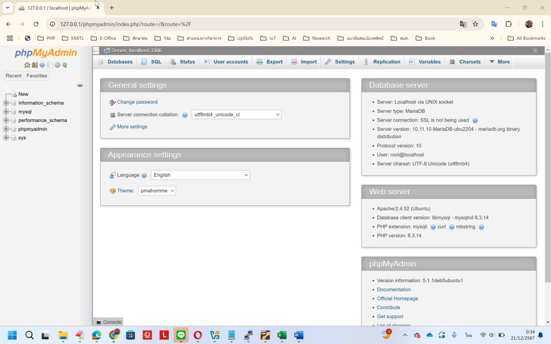The image size is (551, 344).
Task: Open Excel from the taskbar
Action: tap(282, 335)
